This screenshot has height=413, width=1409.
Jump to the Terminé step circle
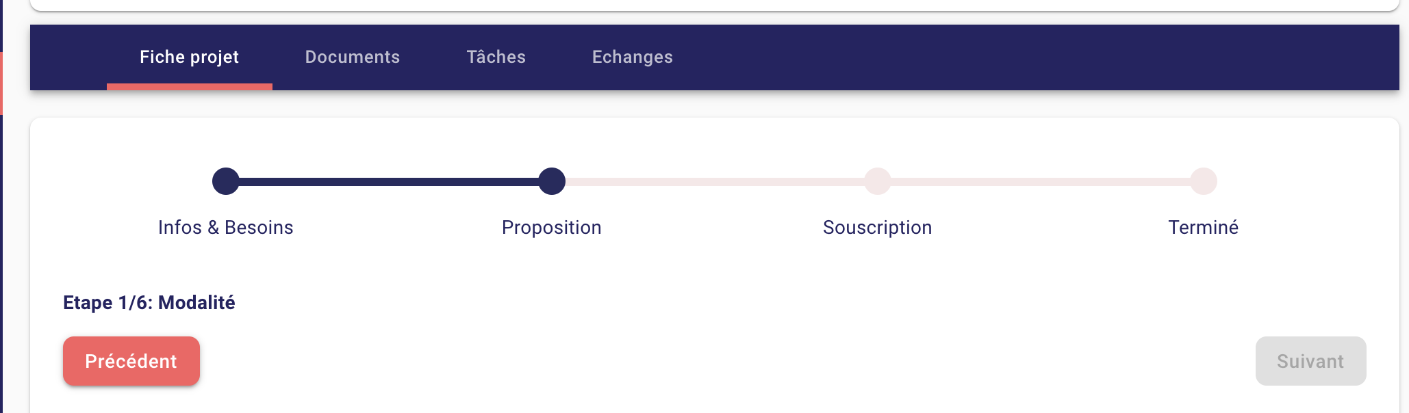pyautogui.click(x=1203, y=181)
